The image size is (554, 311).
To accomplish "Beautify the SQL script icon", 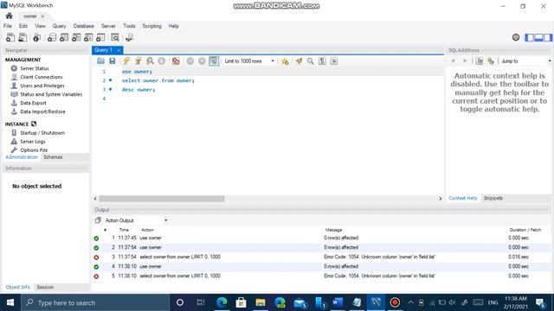I will (x=299, y=61).
